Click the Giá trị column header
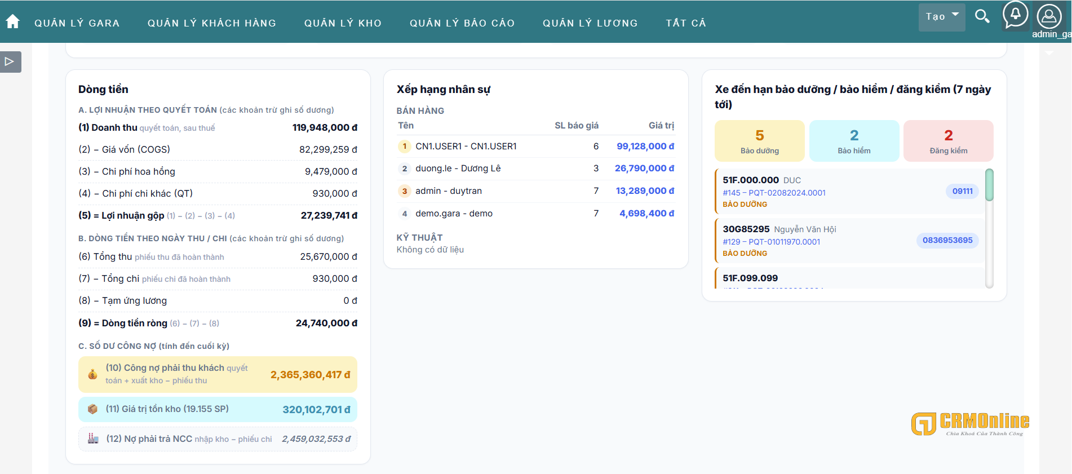Screen dimensions: 1072x474 (661, 126)
